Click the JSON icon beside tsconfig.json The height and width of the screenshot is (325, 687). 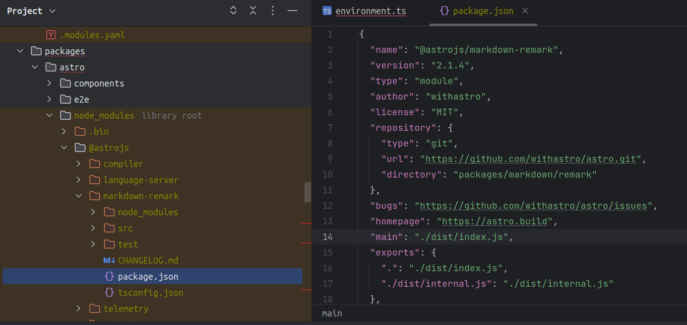click(x=108, y=292)
